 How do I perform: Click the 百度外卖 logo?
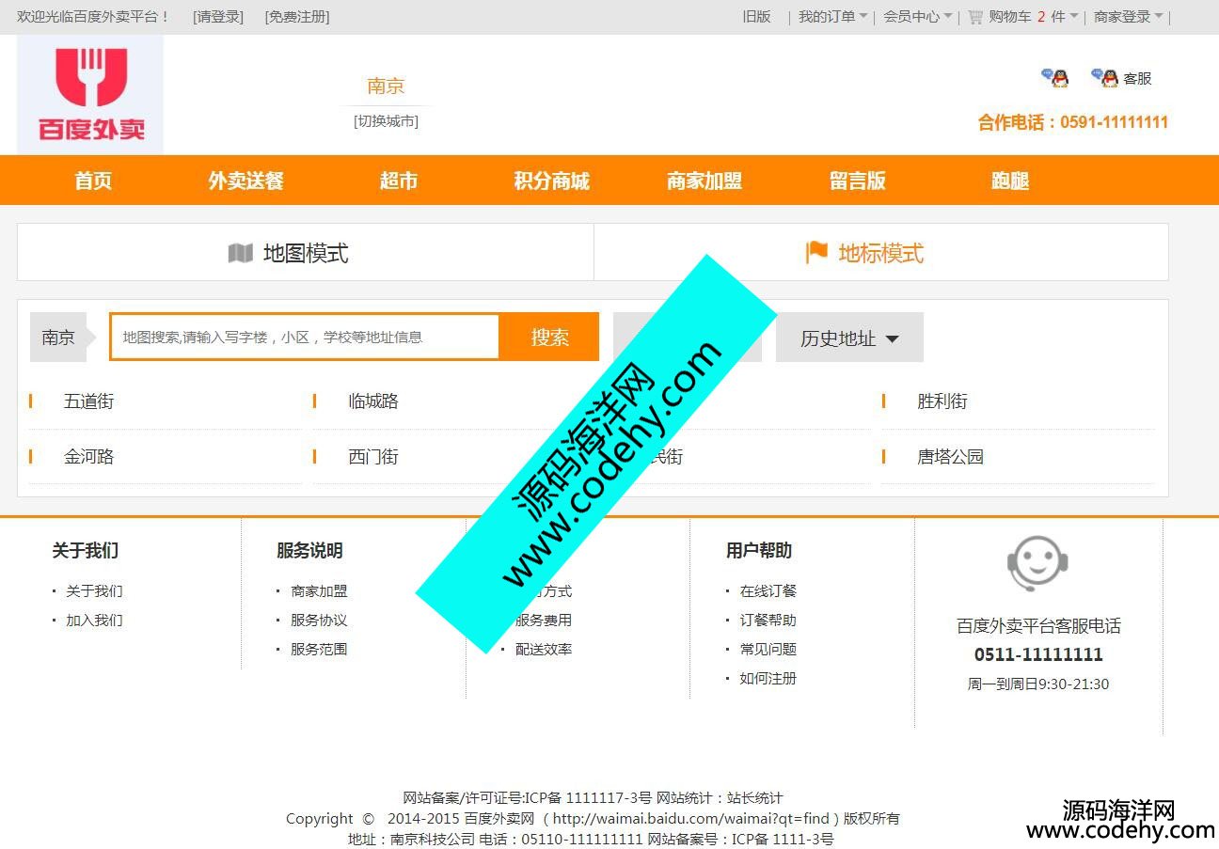point(90,95)
